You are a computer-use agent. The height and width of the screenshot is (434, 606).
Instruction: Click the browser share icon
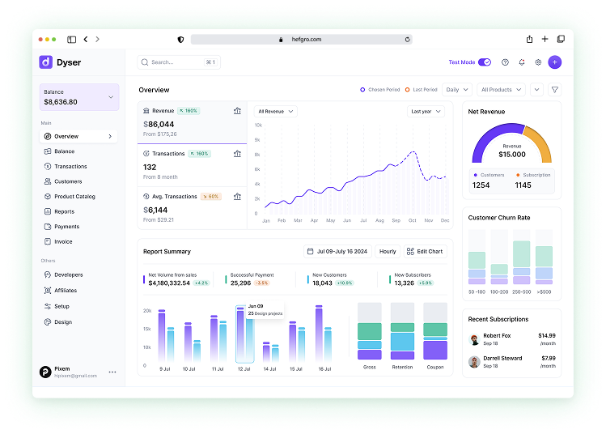click(x=529, y=39)
